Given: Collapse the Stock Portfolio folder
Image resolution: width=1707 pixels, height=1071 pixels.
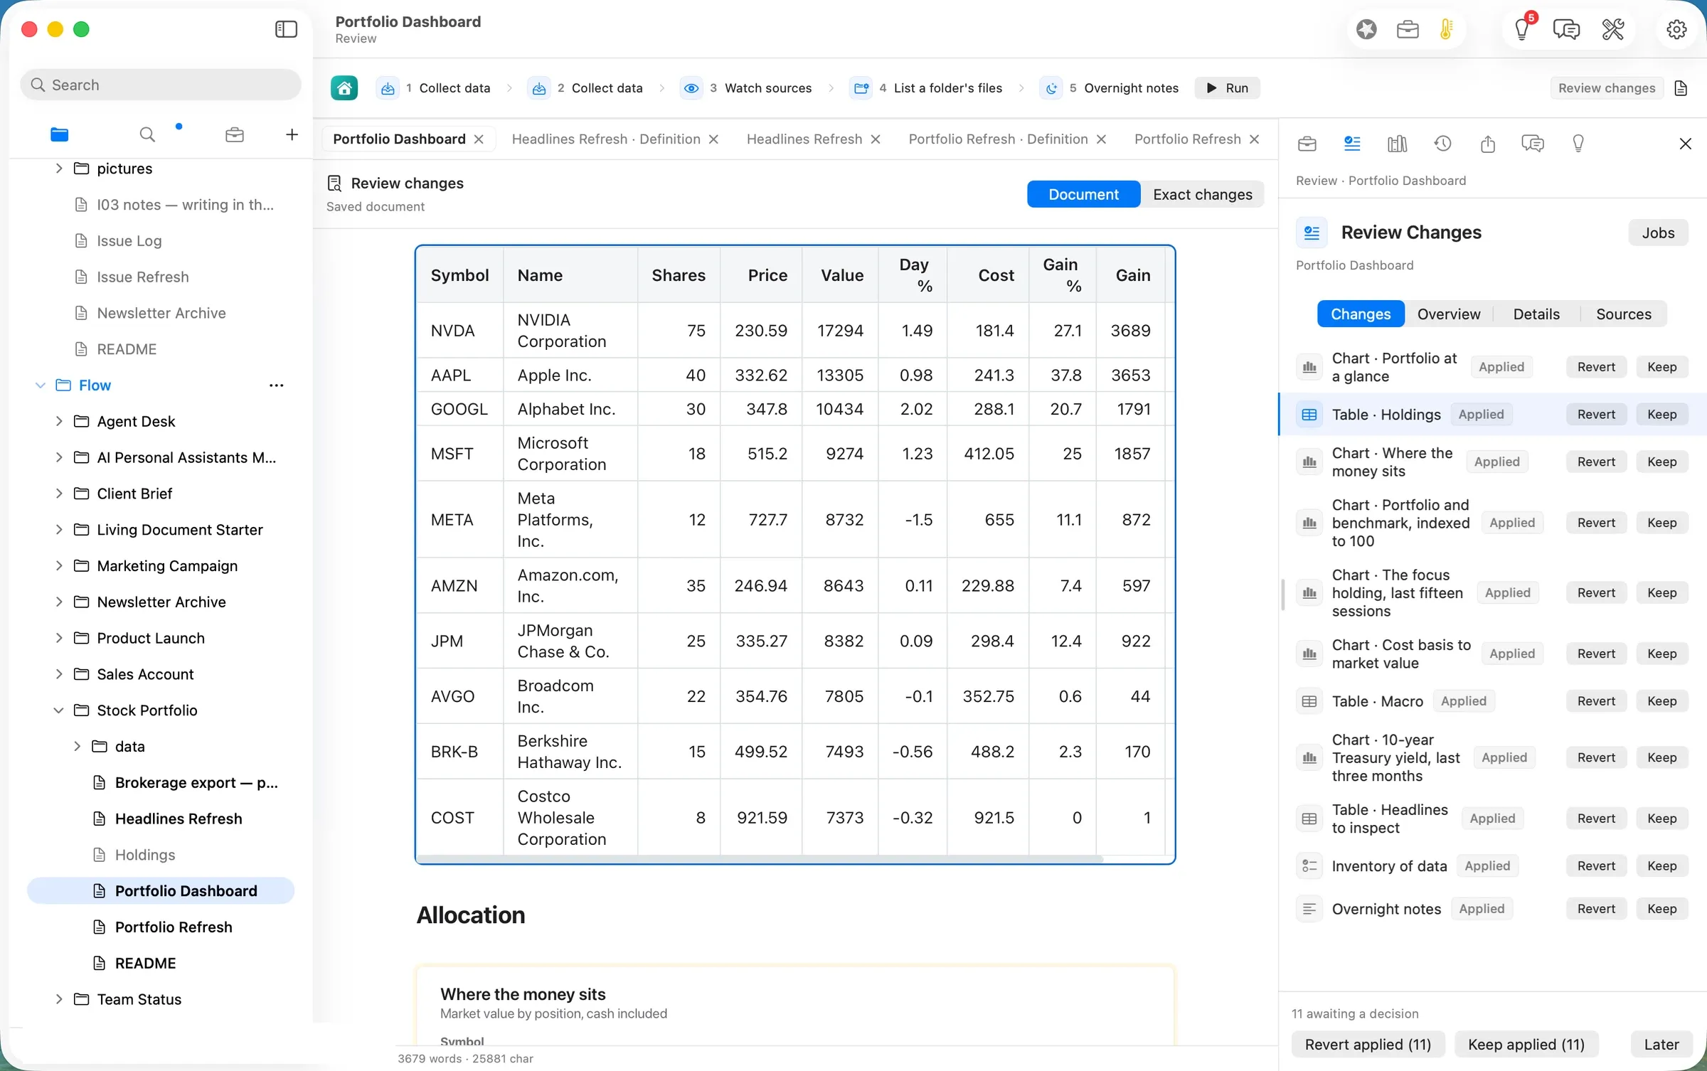Looking at the screenshot, I should click(59, 710).
